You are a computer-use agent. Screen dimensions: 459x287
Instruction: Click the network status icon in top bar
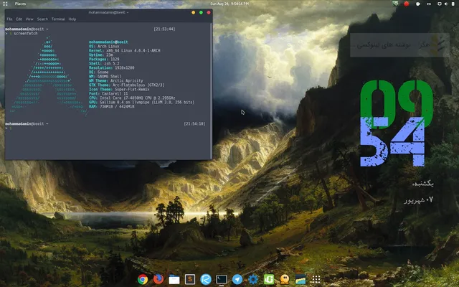440,4
